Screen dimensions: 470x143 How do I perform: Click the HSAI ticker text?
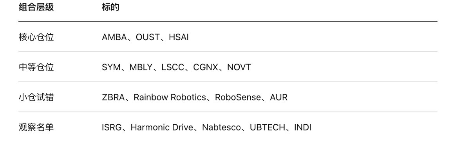click(179, 37)
